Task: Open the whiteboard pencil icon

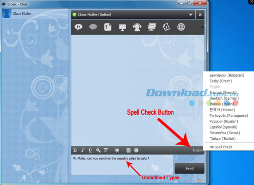Action: pos(166,27)
